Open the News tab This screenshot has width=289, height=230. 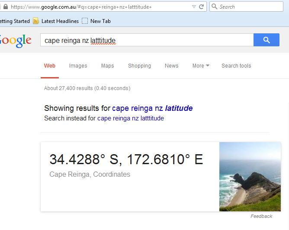[x=172, y=66]
